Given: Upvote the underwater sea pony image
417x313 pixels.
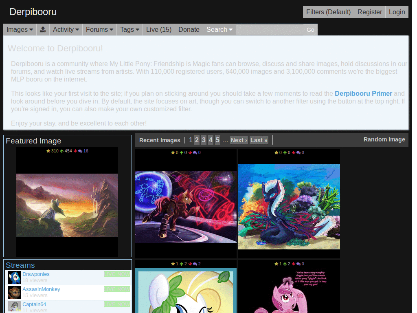Looking at the screenshot, I should pyautogui.click(x=285, y=152).
